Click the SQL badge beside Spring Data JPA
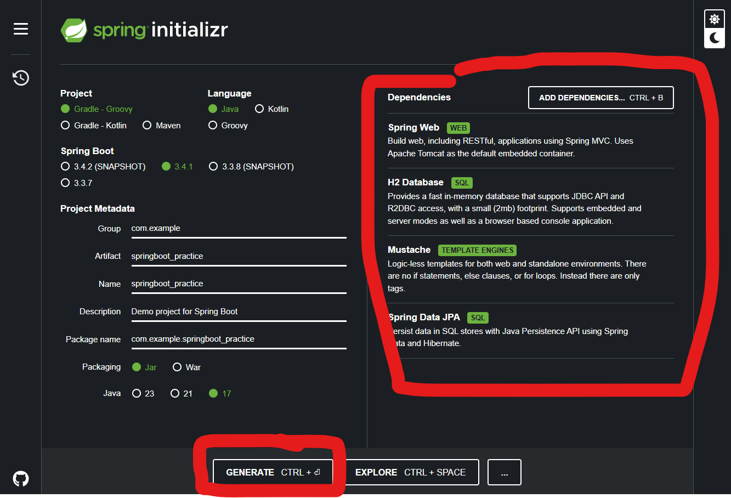Screen dimensions: 731x498 478,318
